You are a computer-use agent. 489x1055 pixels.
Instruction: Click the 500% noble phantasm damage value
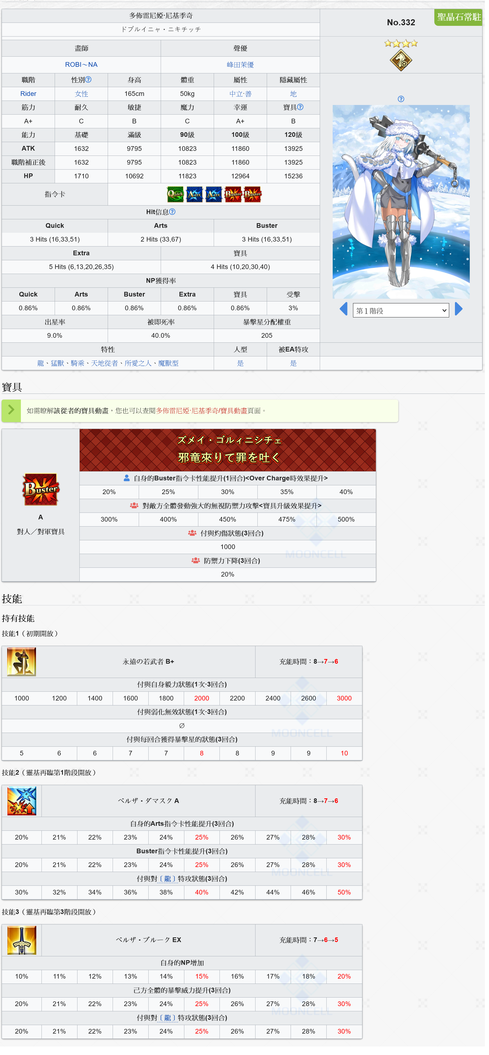pyautogui.click(x=349, y=524)
